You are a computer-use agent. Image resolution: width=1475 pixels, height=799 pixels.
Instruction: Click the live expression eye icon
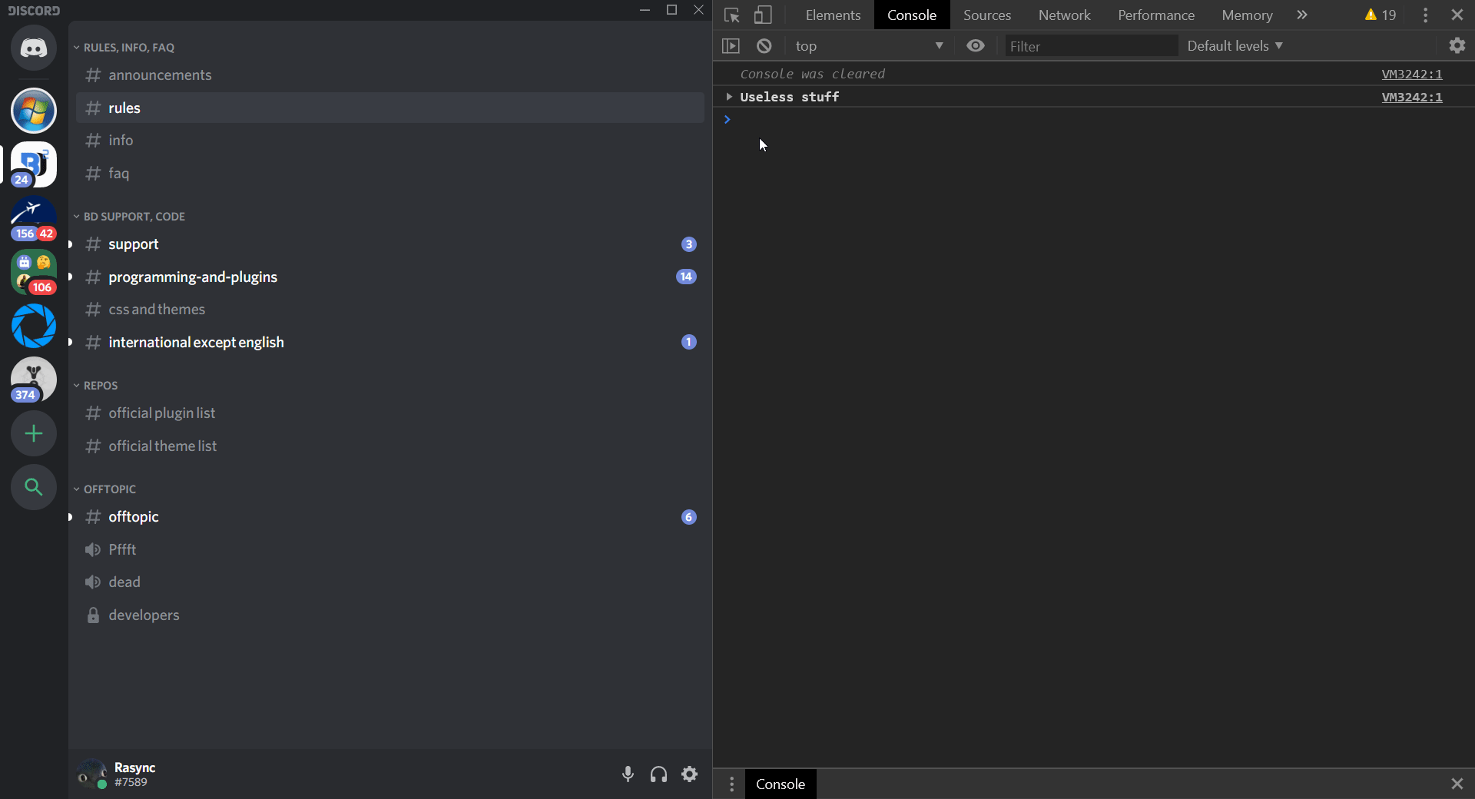click(x=976, y=46)
